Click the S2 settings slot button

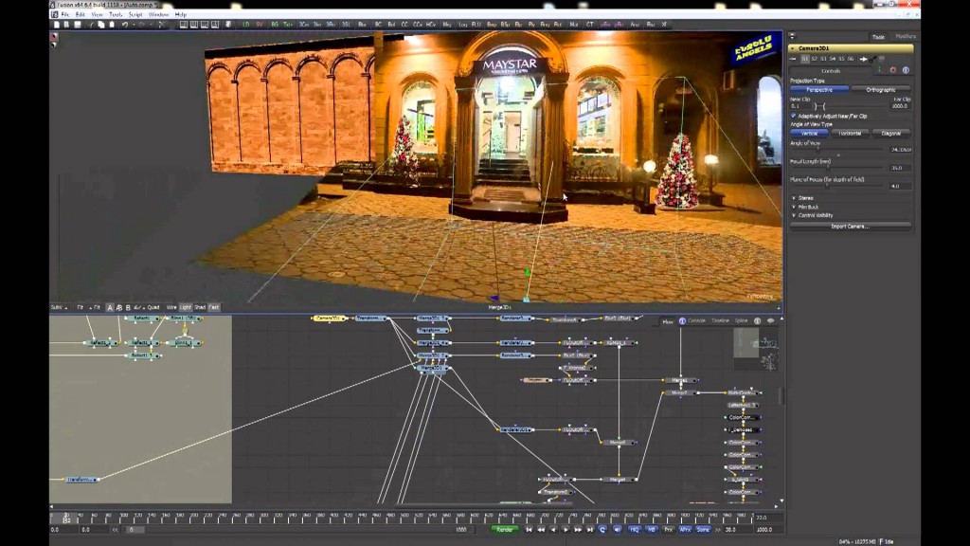[x=814, y=59]
